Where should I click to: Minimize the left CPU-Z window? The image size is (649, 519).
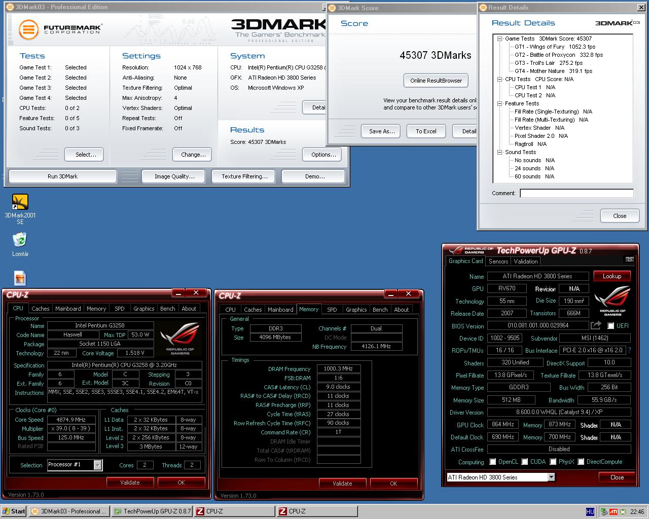click(178, 293)
